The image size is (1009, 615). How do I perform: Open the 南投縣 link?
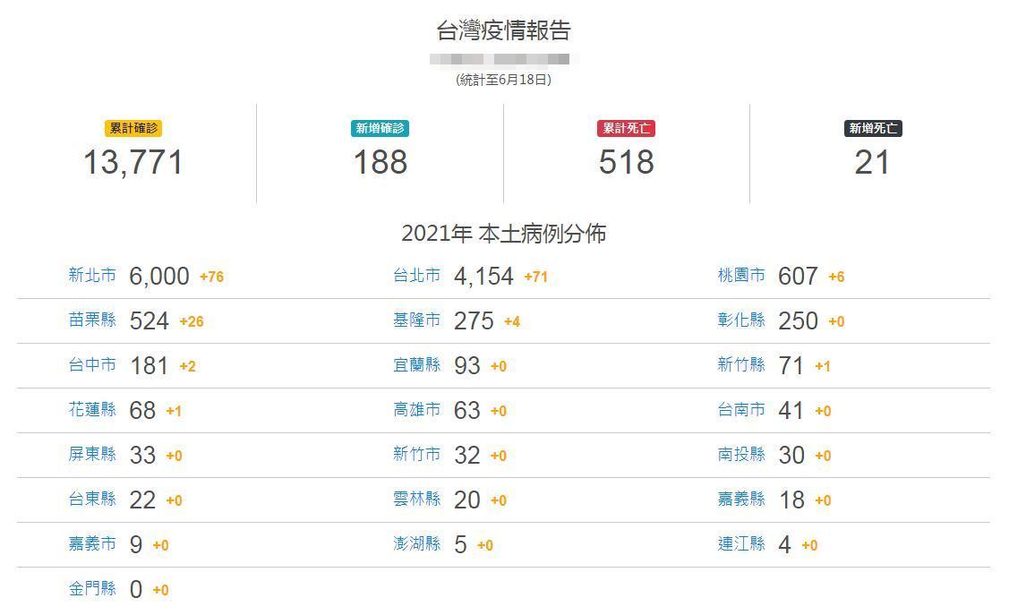coord(741,455)
